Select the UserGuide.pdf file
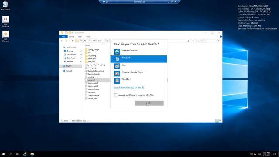The image size is (279, 157). (x=93, y=95)
